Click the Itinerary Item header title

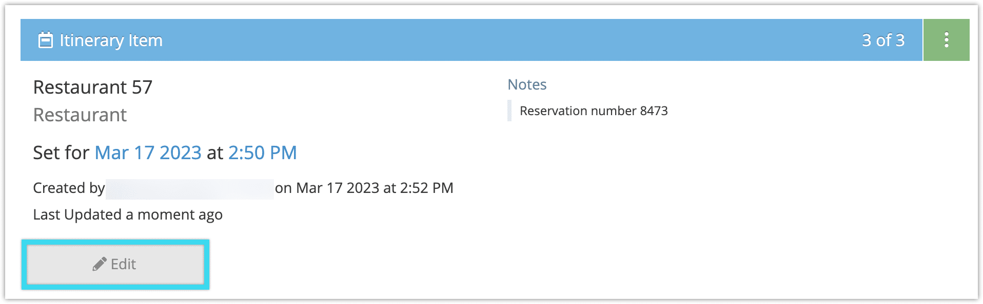pyautogui.click(x=111, y=40)
